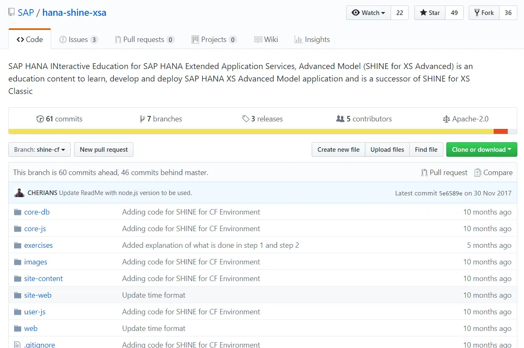Viewport: 524px width, 348px height.
Task: Click Create new file button
Action: [338, 150]
